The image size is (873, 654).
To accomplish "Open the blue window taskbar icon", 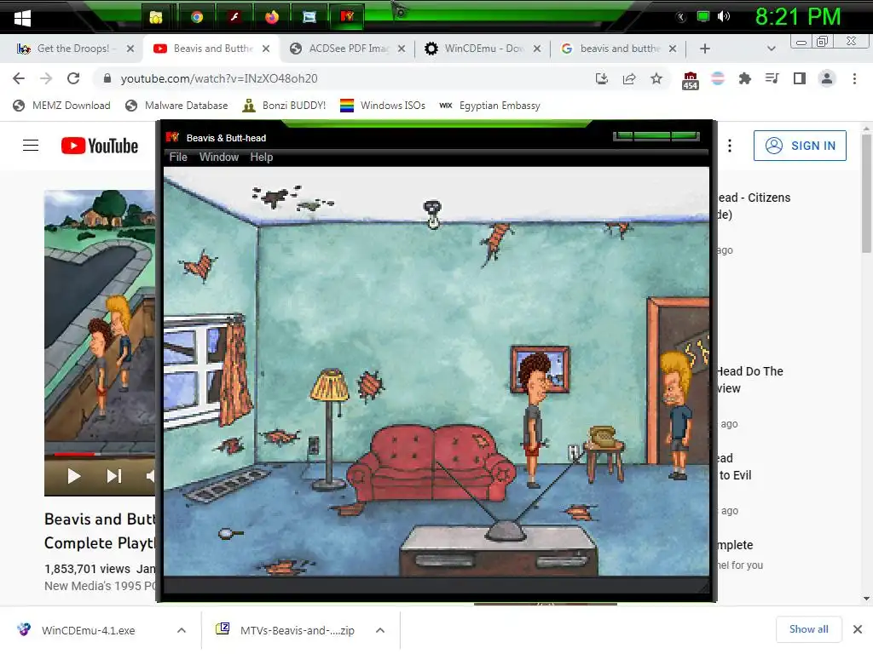I will (x=309, y=17).
